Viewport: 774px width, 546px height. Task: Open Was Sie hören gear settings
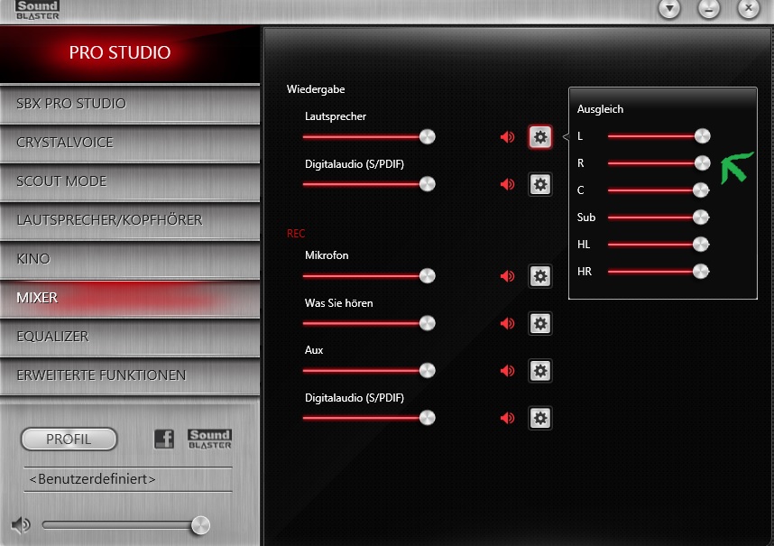540,323
